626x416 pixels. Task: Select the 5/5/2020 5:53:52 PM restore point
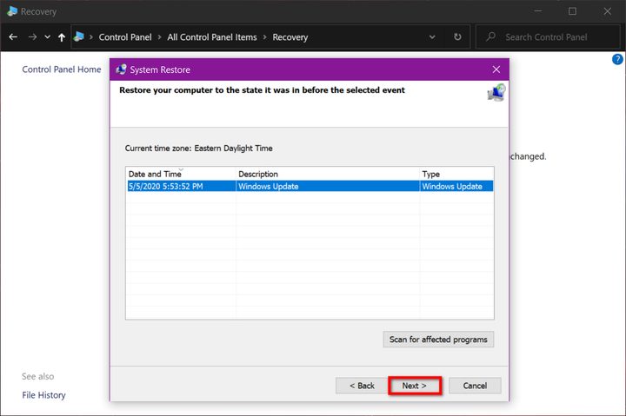tap(310, 186)
